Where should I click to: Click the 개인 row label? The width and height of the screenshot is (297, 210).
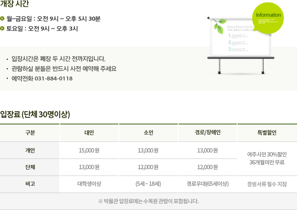(30, 150)
